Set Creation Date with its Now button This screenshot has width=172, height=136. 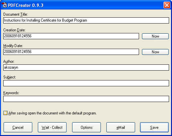155,36
